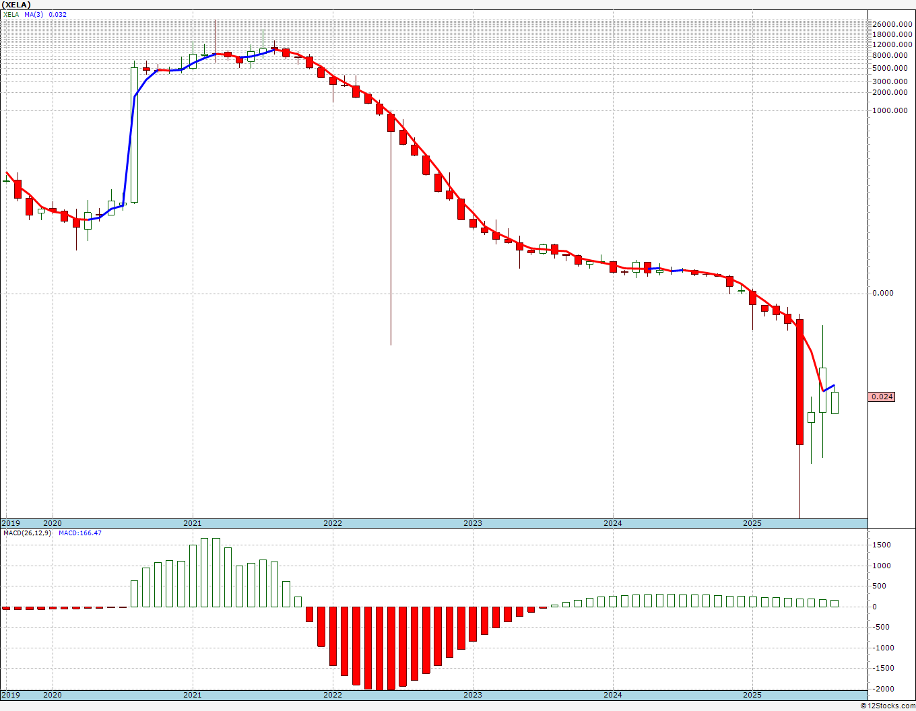The height and width of the screenshot is (711, 916).
Task: Select 2022 on the price chart time axis
Action: coord(333,523)
